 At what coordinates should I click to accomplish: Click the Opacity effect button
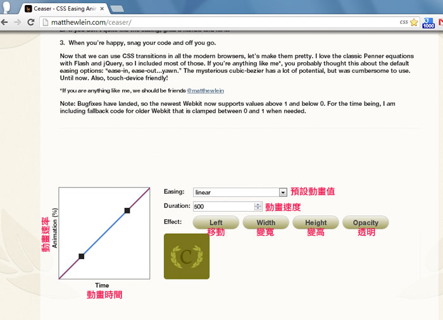pyautogui.click(x=366, y=222)
